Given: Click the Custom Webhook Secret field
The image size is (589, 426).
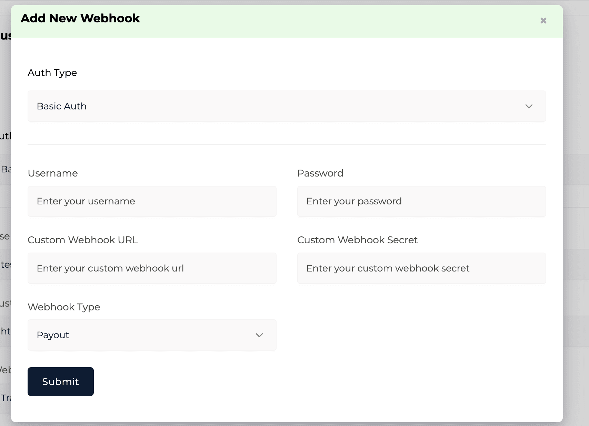Looking at the screenshot, I should (421, 268).
